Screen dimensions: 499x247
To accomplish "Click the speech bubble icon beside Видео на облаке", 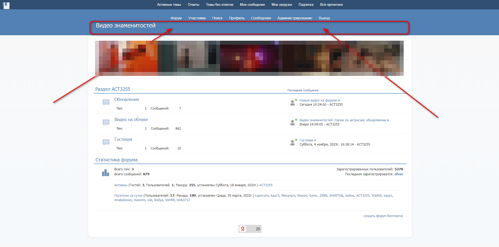I will point(106,122).
